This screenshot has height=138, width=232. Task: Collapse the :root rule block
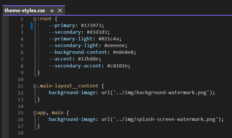click(x=35, y=19)
